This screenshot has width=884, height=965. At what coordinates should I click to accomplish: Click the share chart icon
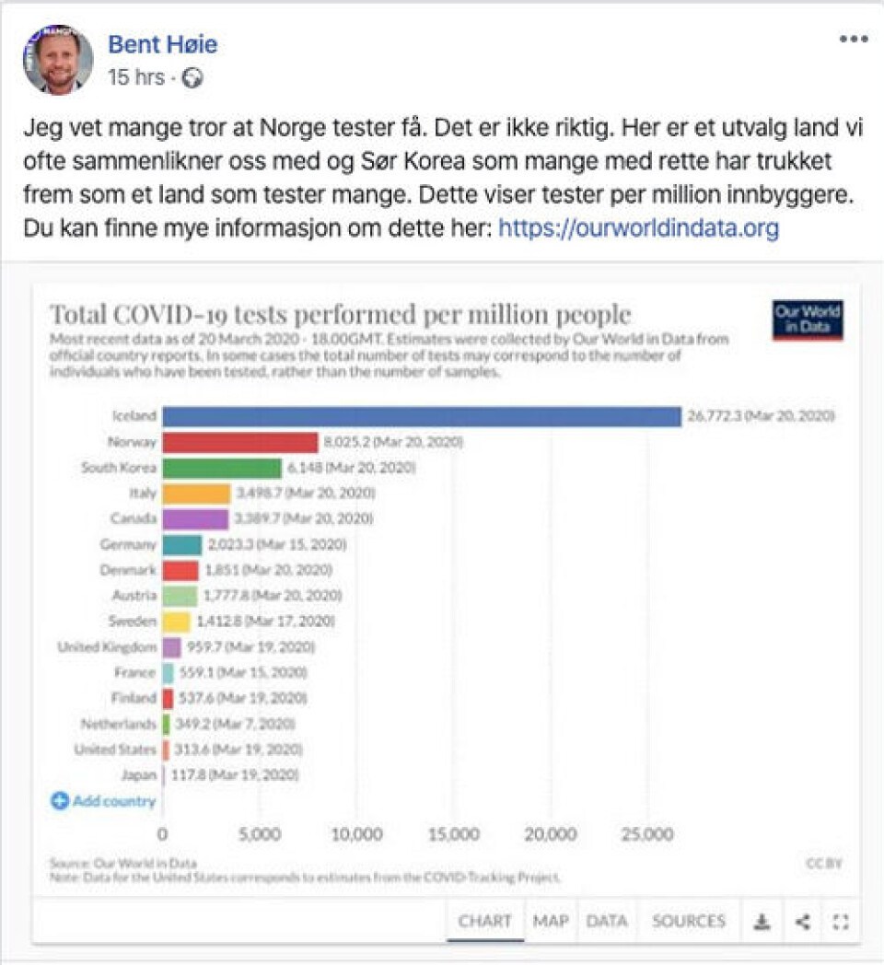point(802,921)
